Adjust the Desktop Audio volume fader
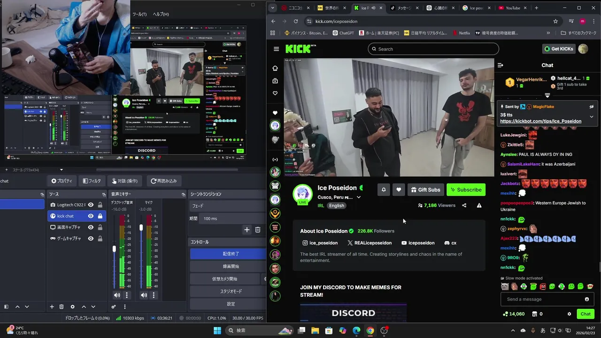 [114, 249]
